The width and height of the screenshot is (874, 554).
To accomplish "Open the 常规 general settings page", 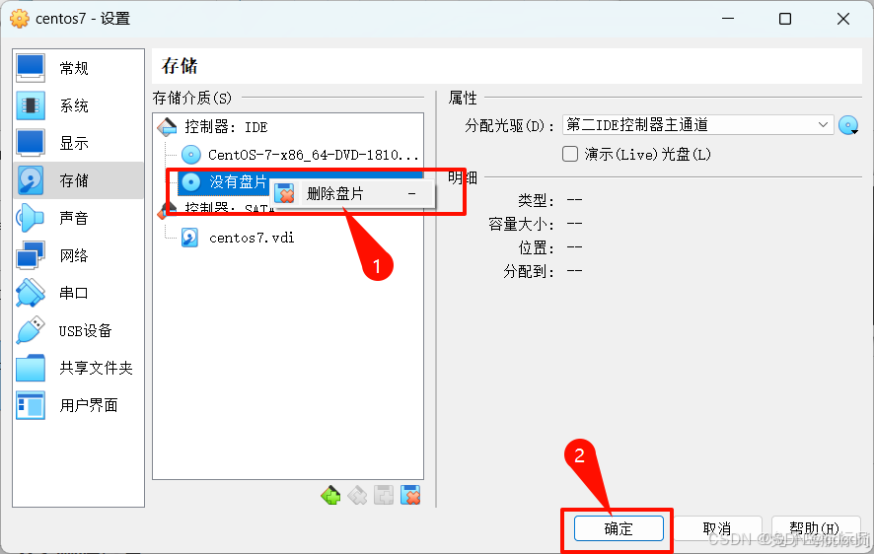I will [78, 68].
